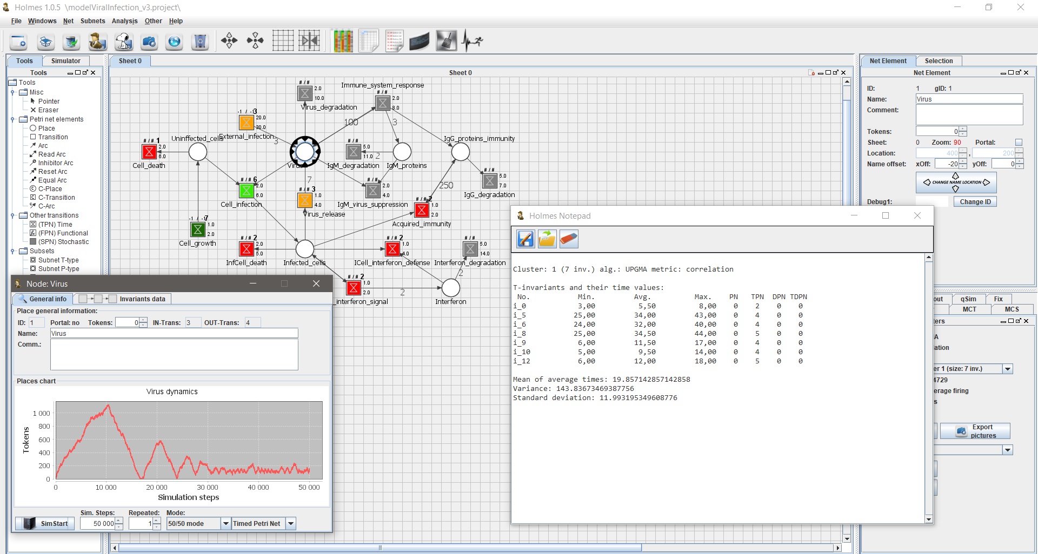Open the Analysis menu
The image size is (1038, 554).
click(x=124, y=21)
